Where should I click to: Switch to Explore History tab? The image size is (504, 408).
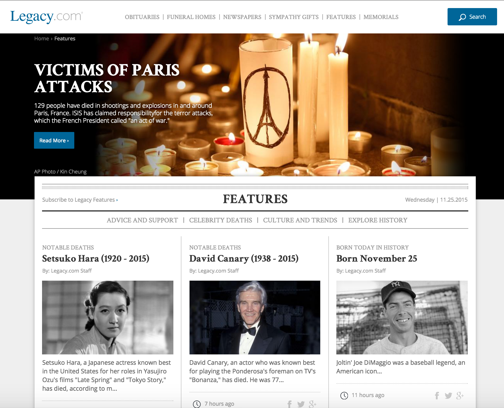(378, 220)
